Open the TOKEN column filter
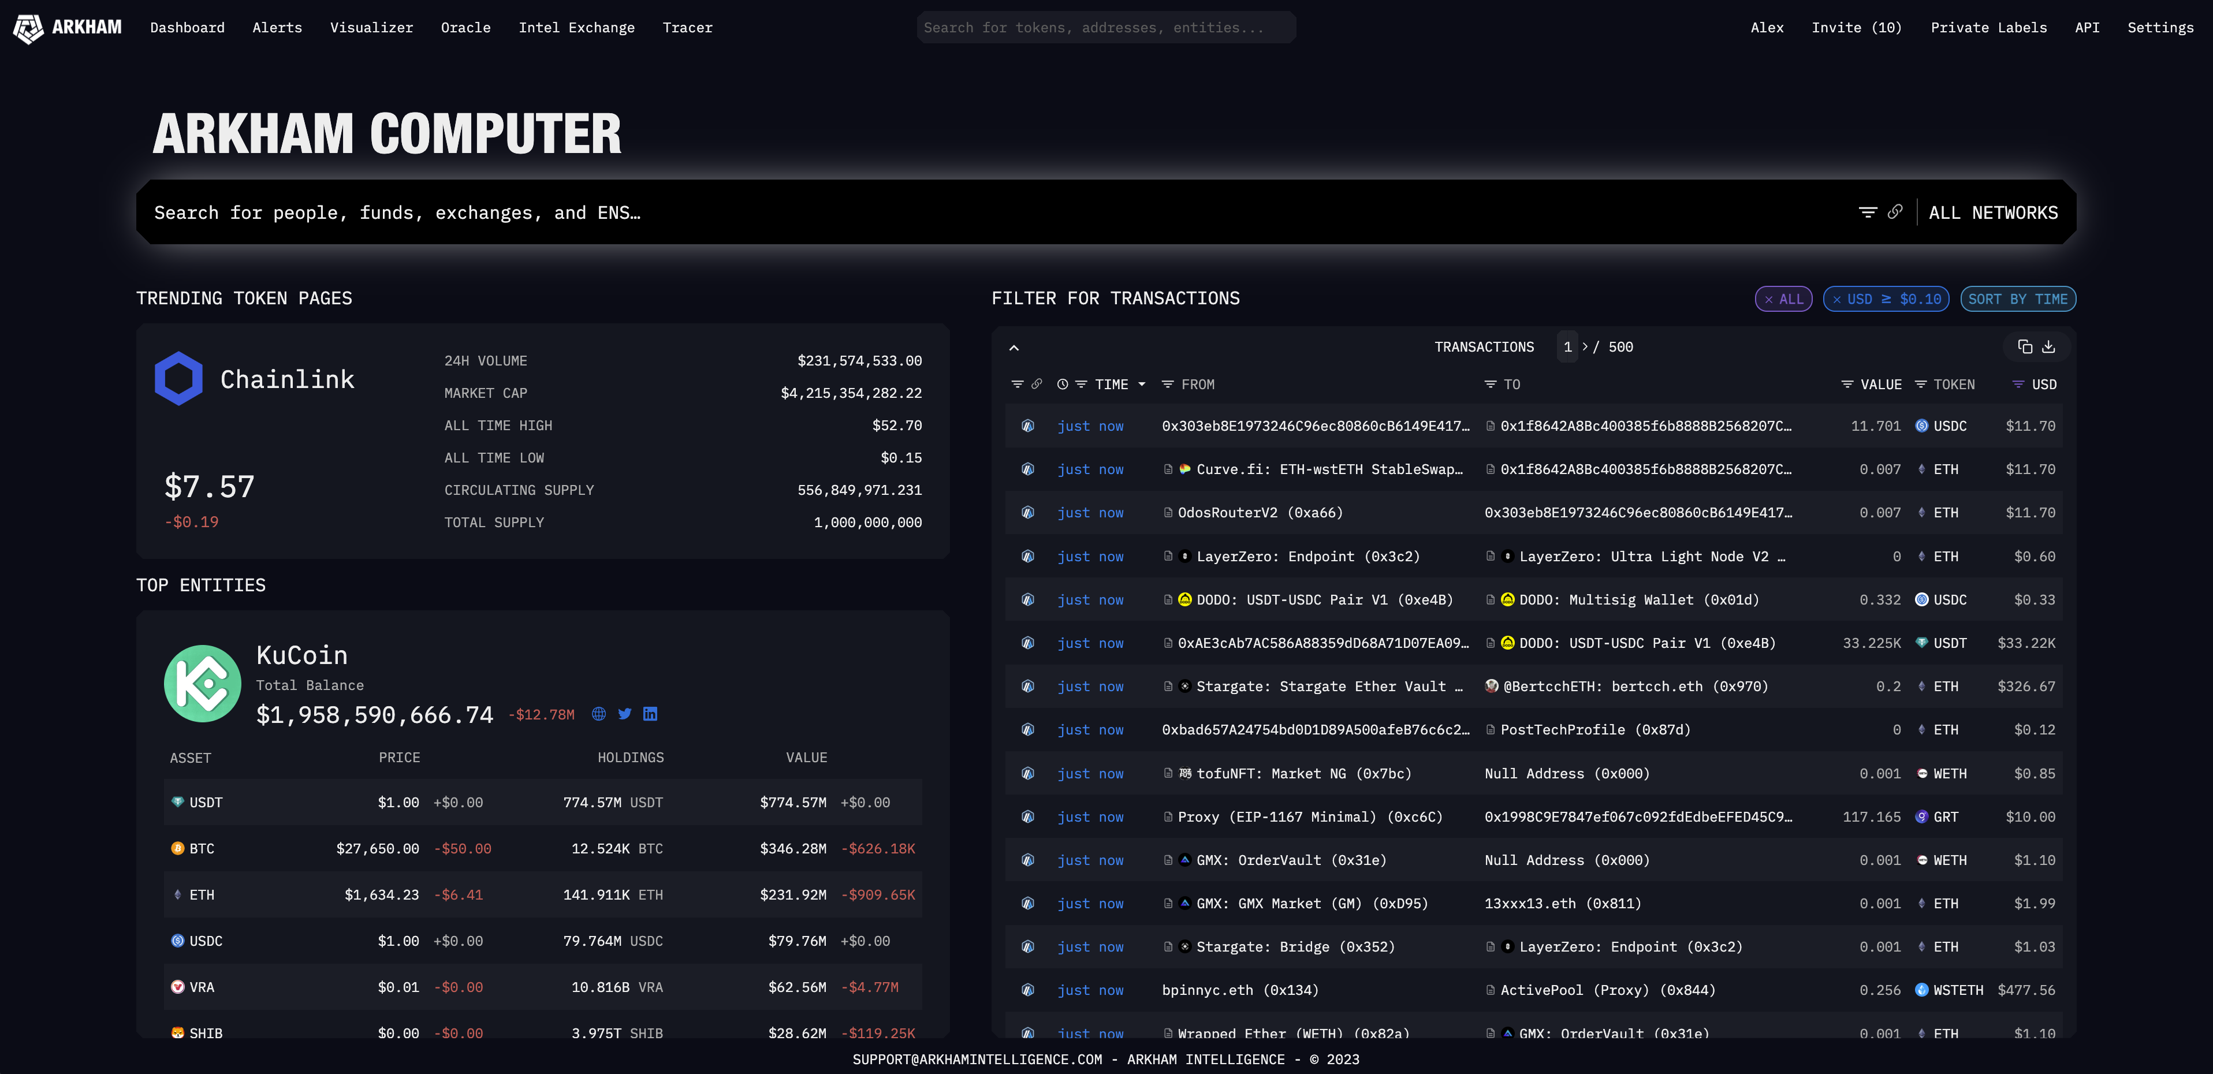 1921,385
